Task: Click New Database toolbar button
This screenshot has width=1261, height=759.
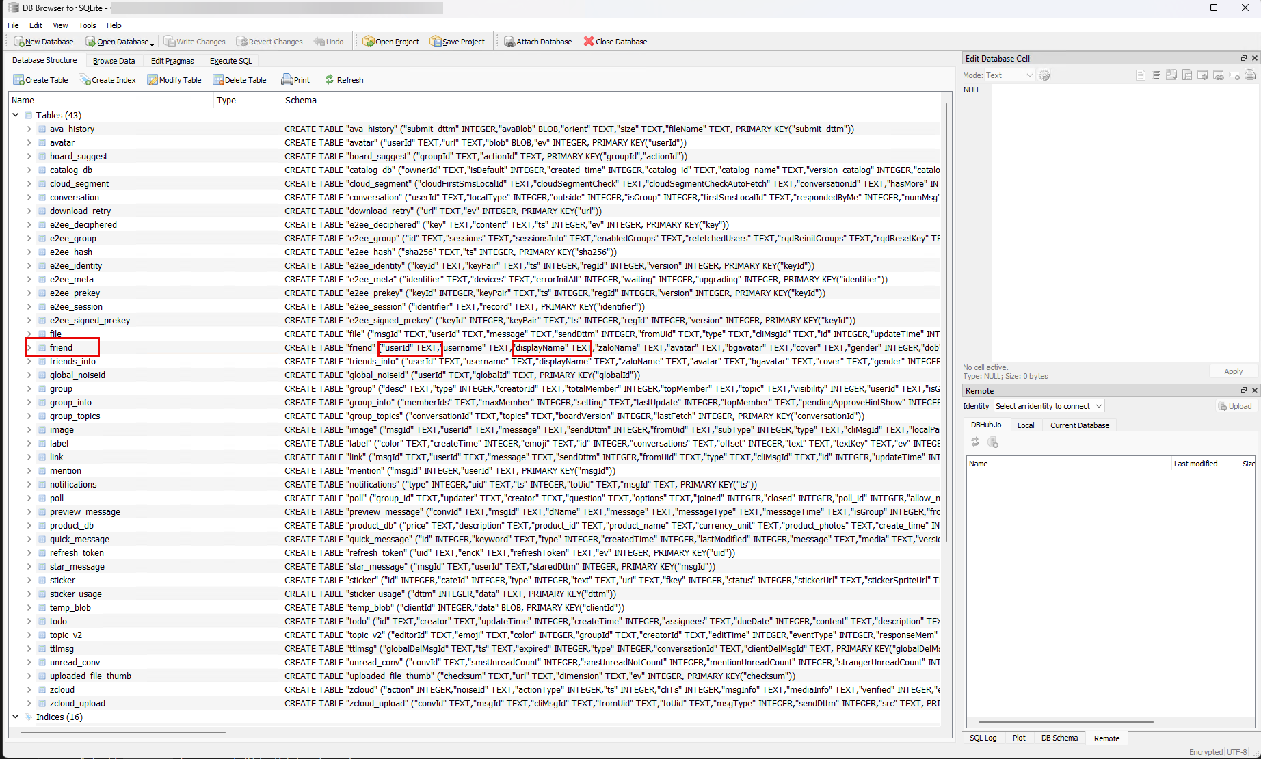Action: point(43,42)
